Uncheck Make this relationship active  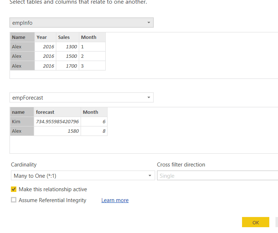(14, 189)
